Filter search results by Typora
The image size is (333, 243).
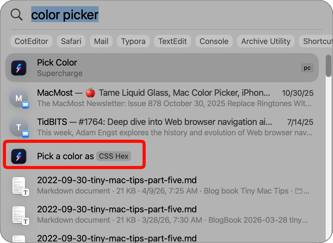[x=133, y=41]
